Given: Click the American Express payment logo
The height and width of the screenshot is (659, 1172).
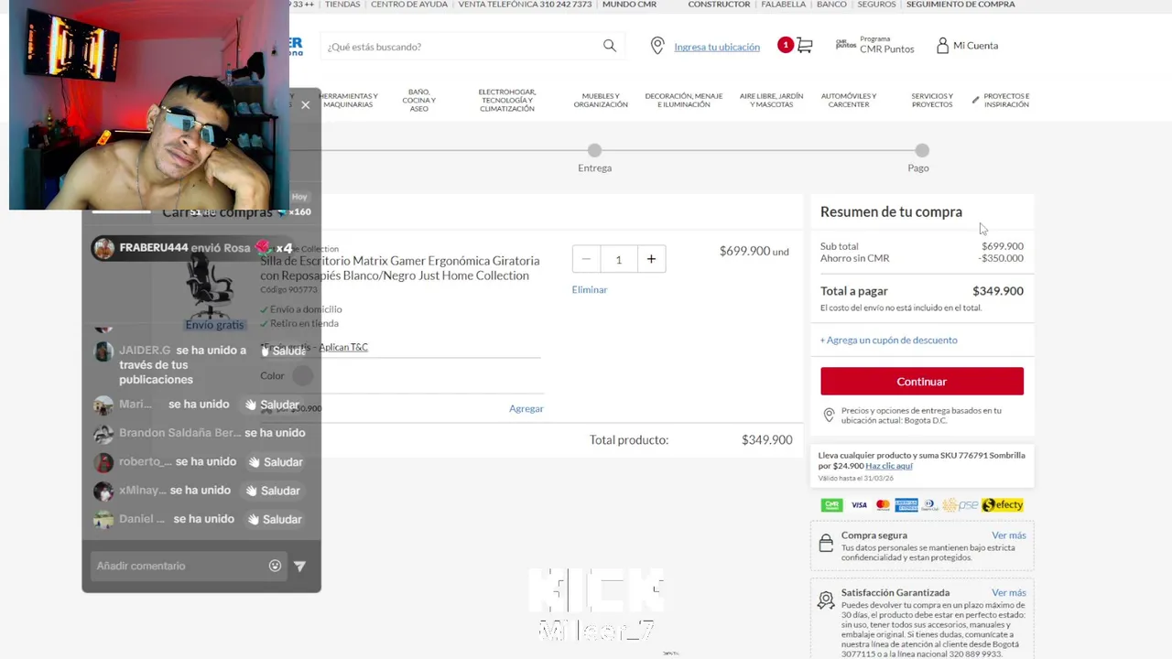Looking at the screenshot, I should pos(906,505).
